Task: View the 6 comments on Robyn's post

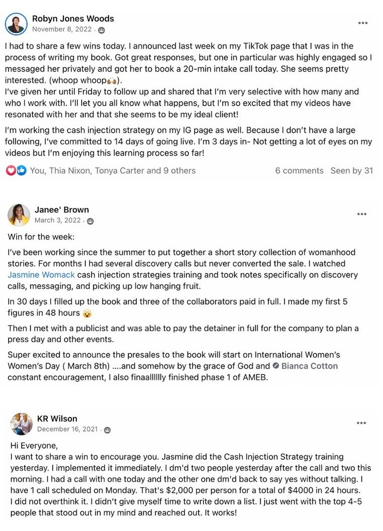Action: pos(299,171)
